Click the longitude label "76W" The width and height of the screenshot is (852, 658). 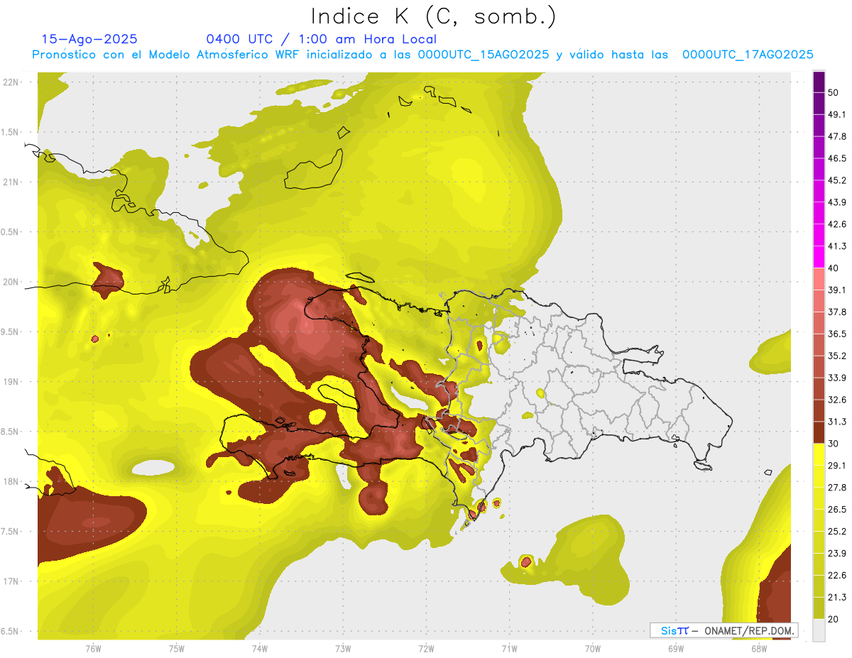(x=93, y=649)
